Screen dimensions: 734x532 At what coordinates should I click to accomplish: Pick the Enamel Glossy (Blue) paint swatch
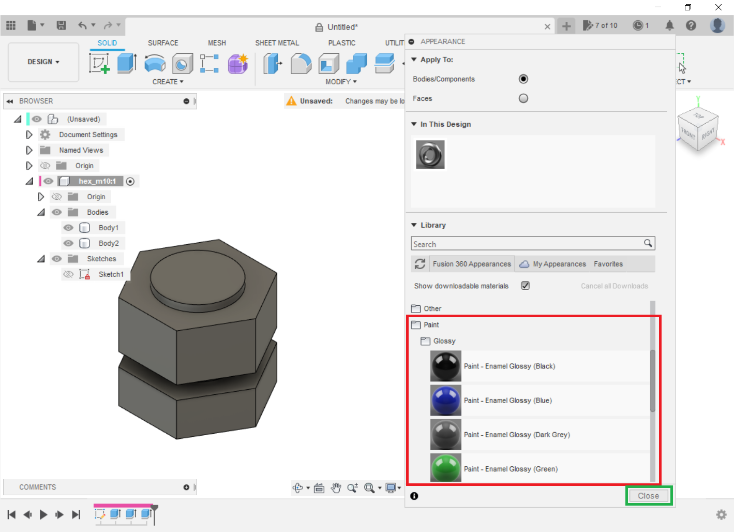coord(445,401)
